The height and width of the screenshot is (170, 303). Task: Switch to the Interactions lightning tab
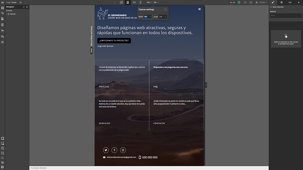point(299,2)
